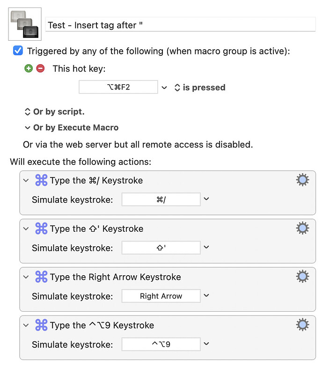
Task: Select the command icon of Right Arrow action
Action: [41, 277]
